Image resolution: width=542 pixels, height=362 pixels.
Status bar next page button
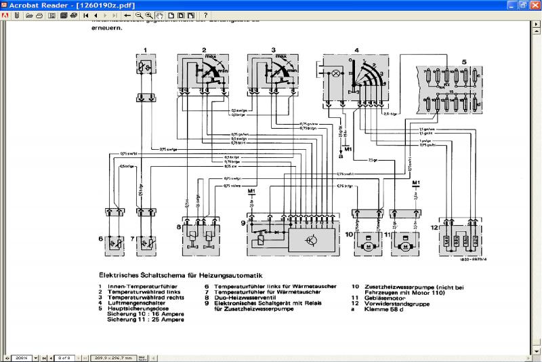[x=79, y=358]
